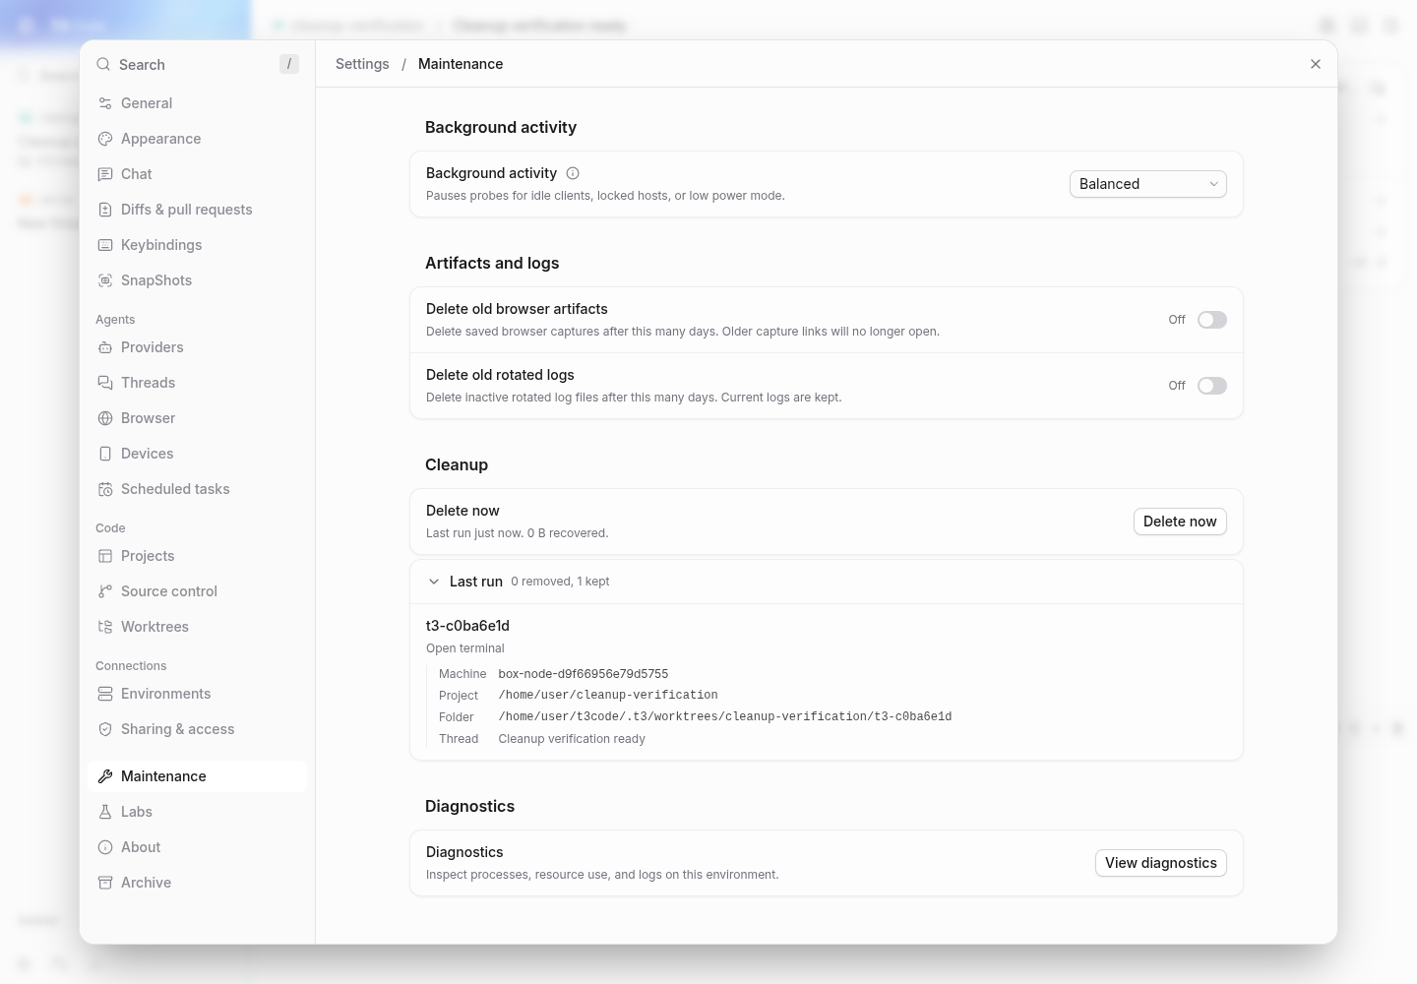Click View diagnostics button
The width and height of the screenshot is (1417, 984).
pyautogui.click(x=1161, y=863)
